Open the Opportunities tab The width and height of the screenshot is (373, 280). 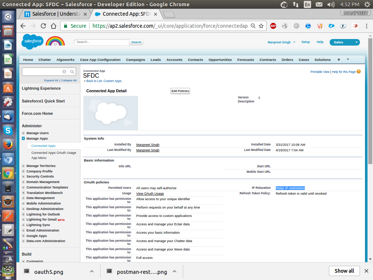220,60
